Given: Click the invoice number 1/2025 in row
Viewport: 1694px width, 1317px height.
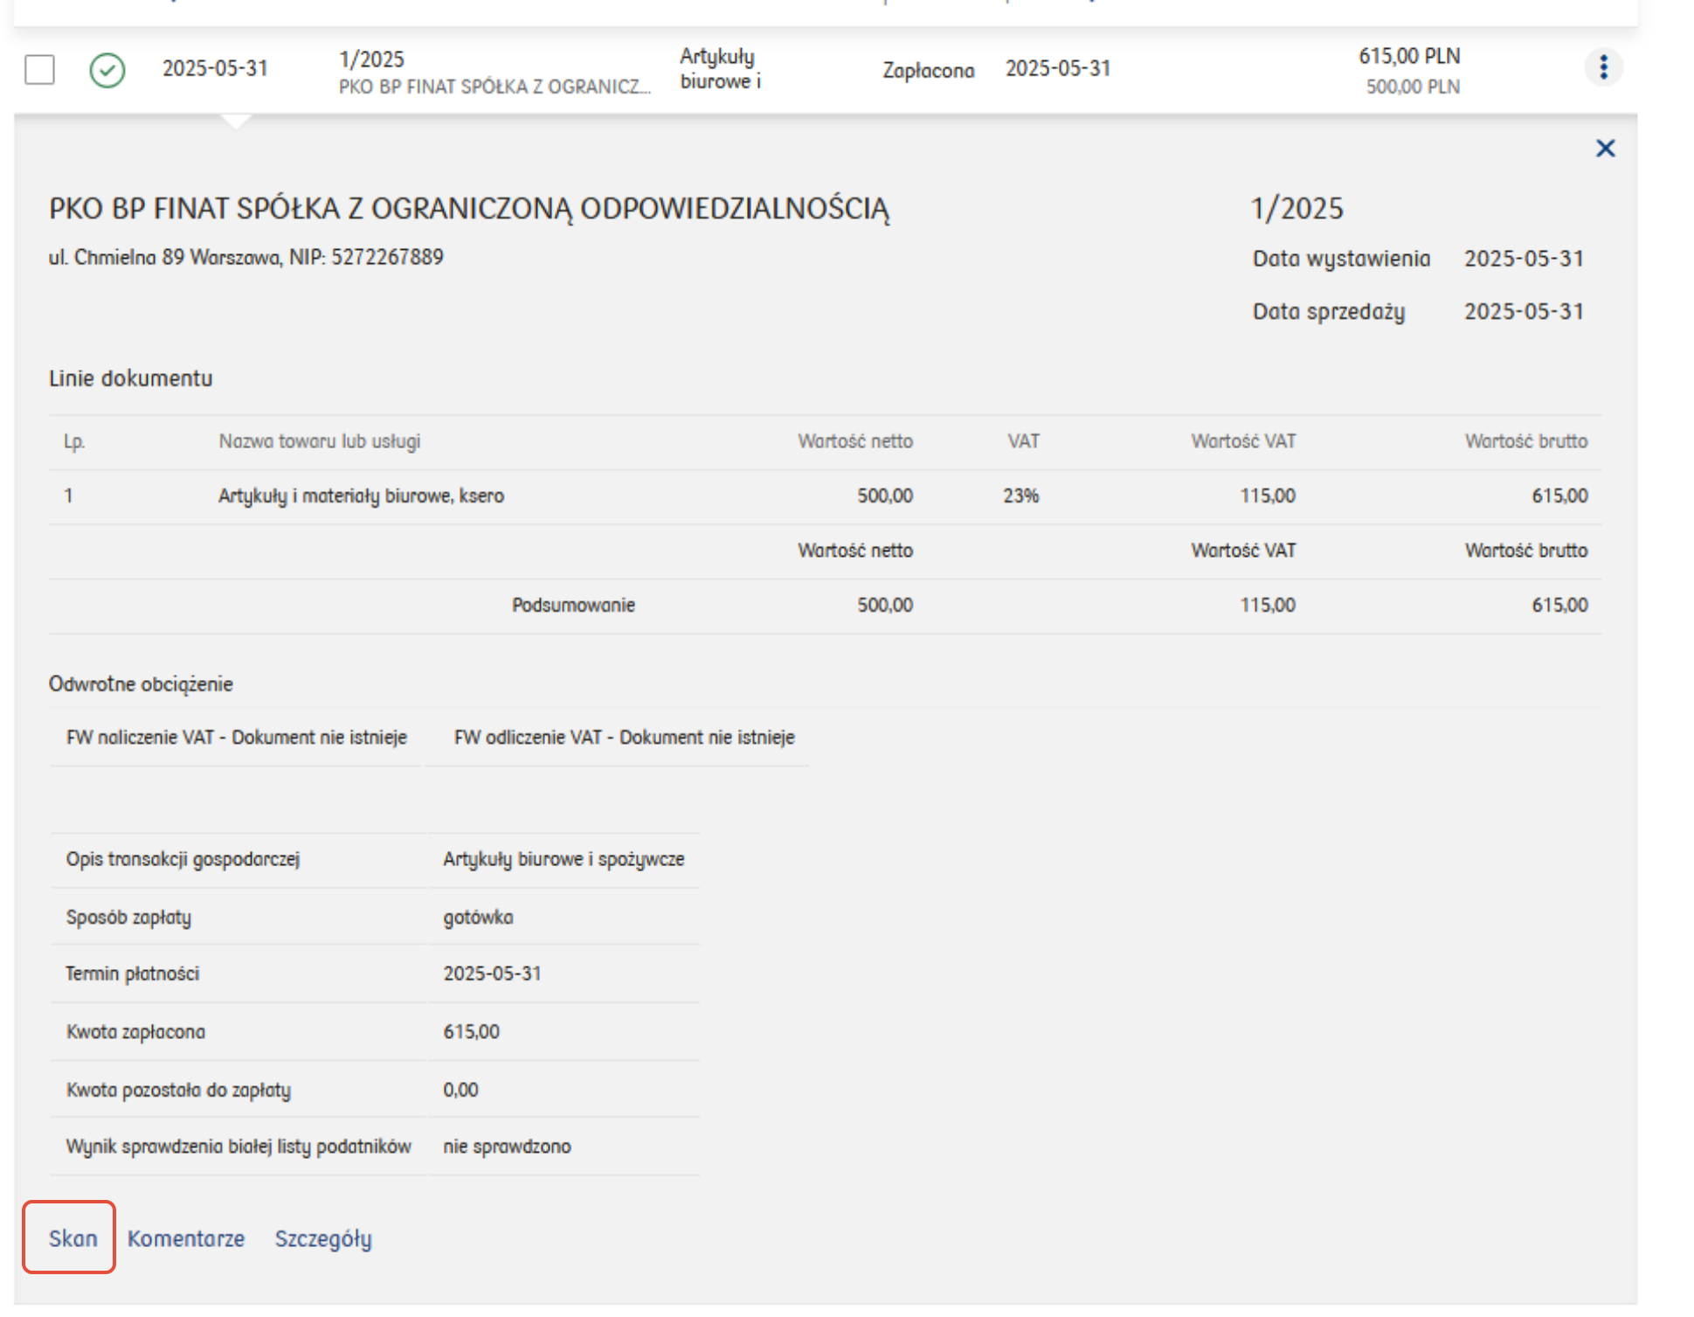Looking at the screenshot, I should [x=371, y=59].
